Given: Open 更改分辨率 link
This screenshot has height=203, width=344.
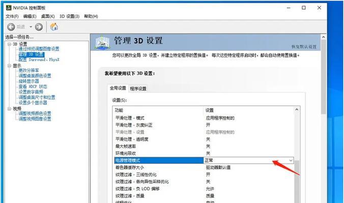Looking at the screenshot, I should click(28, 70).
